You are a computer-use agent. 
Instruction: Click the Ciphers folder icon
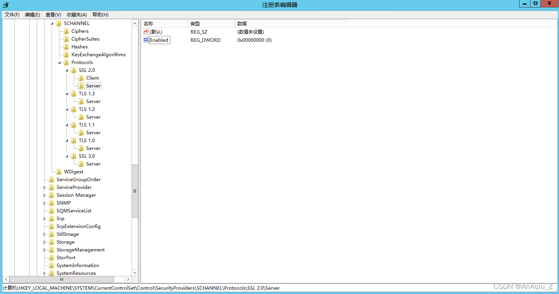[x=66, y=31]
